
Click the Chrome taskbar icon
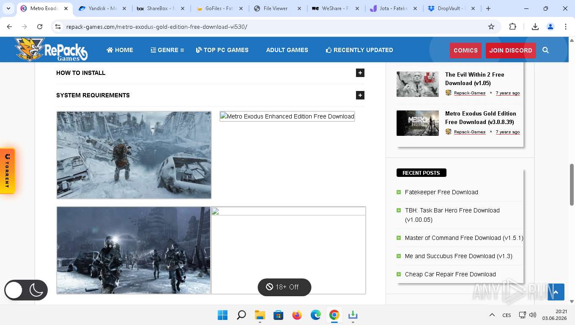click(x=334, y=315)
